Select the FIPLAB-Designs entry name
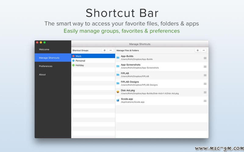 (x=130, y=82)
